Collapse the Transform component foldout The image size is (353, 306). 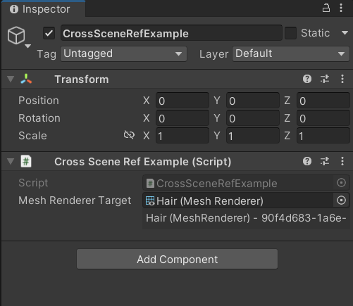pos(11,79)
